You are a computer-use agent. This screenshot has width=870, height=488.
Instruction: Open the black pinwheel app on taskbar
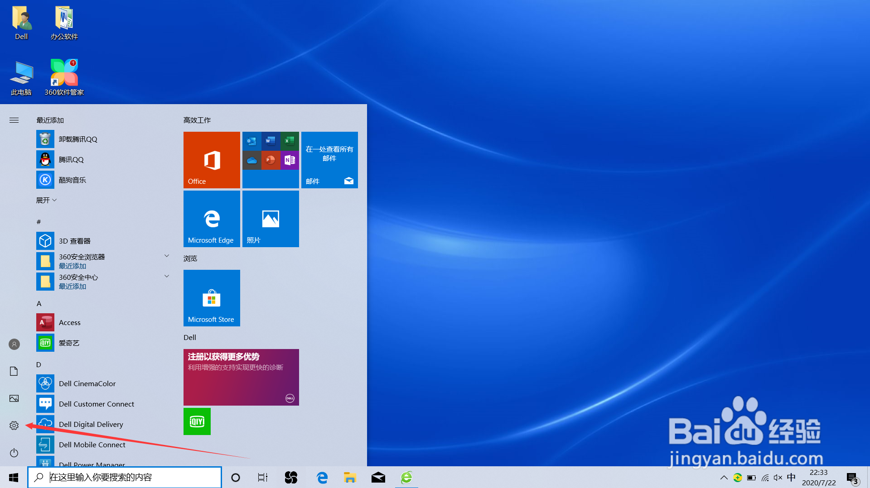click(x=291, y=477)
